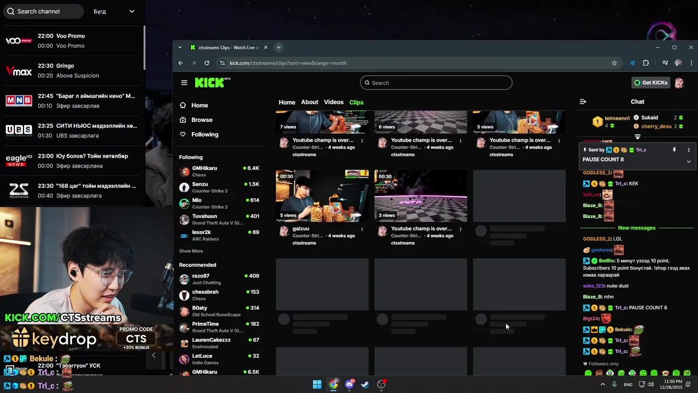View site information icon in address bar
This screenshot has width=698, height=393.
tap(222, 63)
